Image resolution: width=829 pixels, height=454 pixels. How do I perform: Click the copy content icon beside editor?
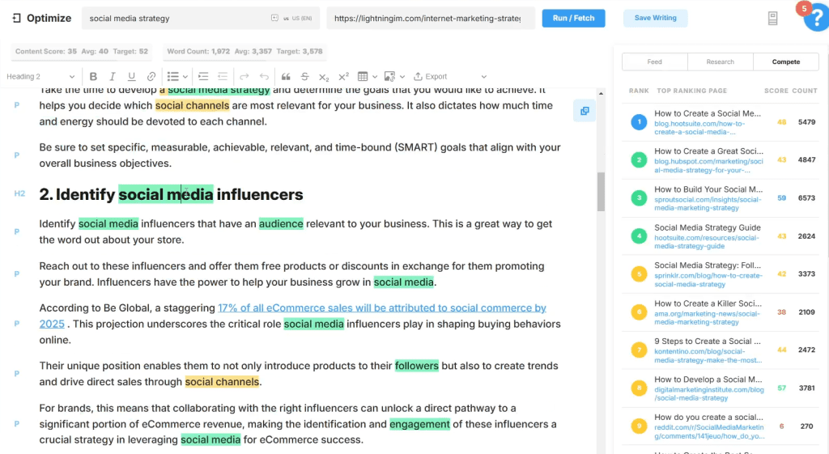coord(585,111)
